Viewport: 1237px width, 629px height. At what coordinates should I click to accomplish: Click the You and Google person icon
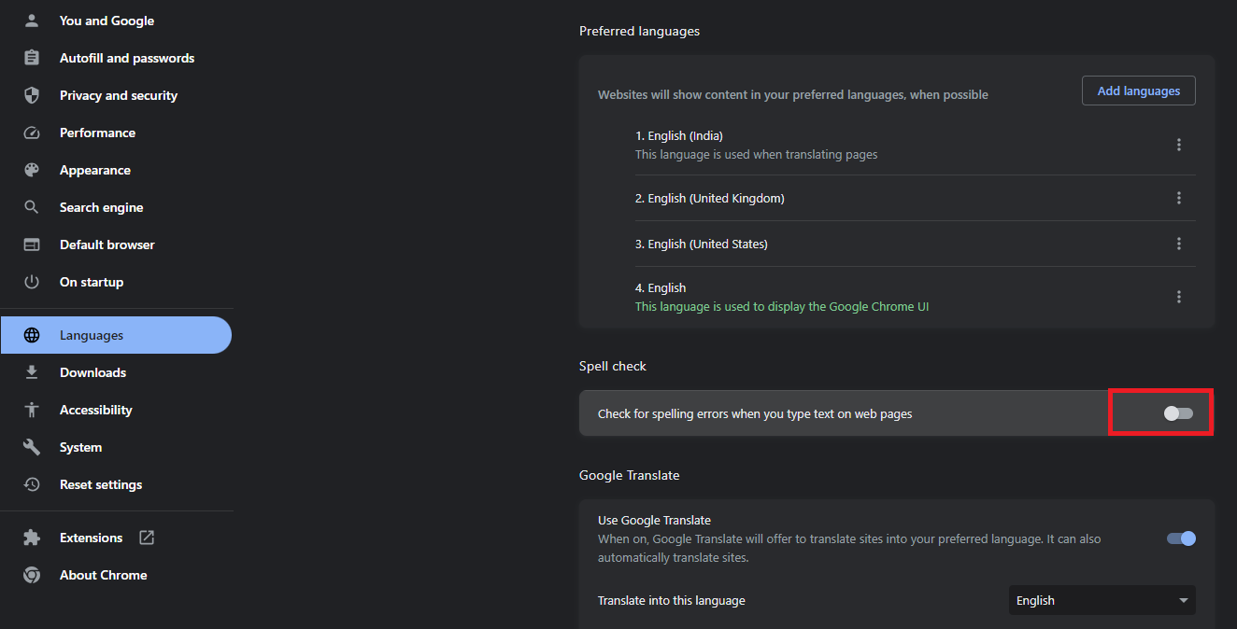(32, 21)
